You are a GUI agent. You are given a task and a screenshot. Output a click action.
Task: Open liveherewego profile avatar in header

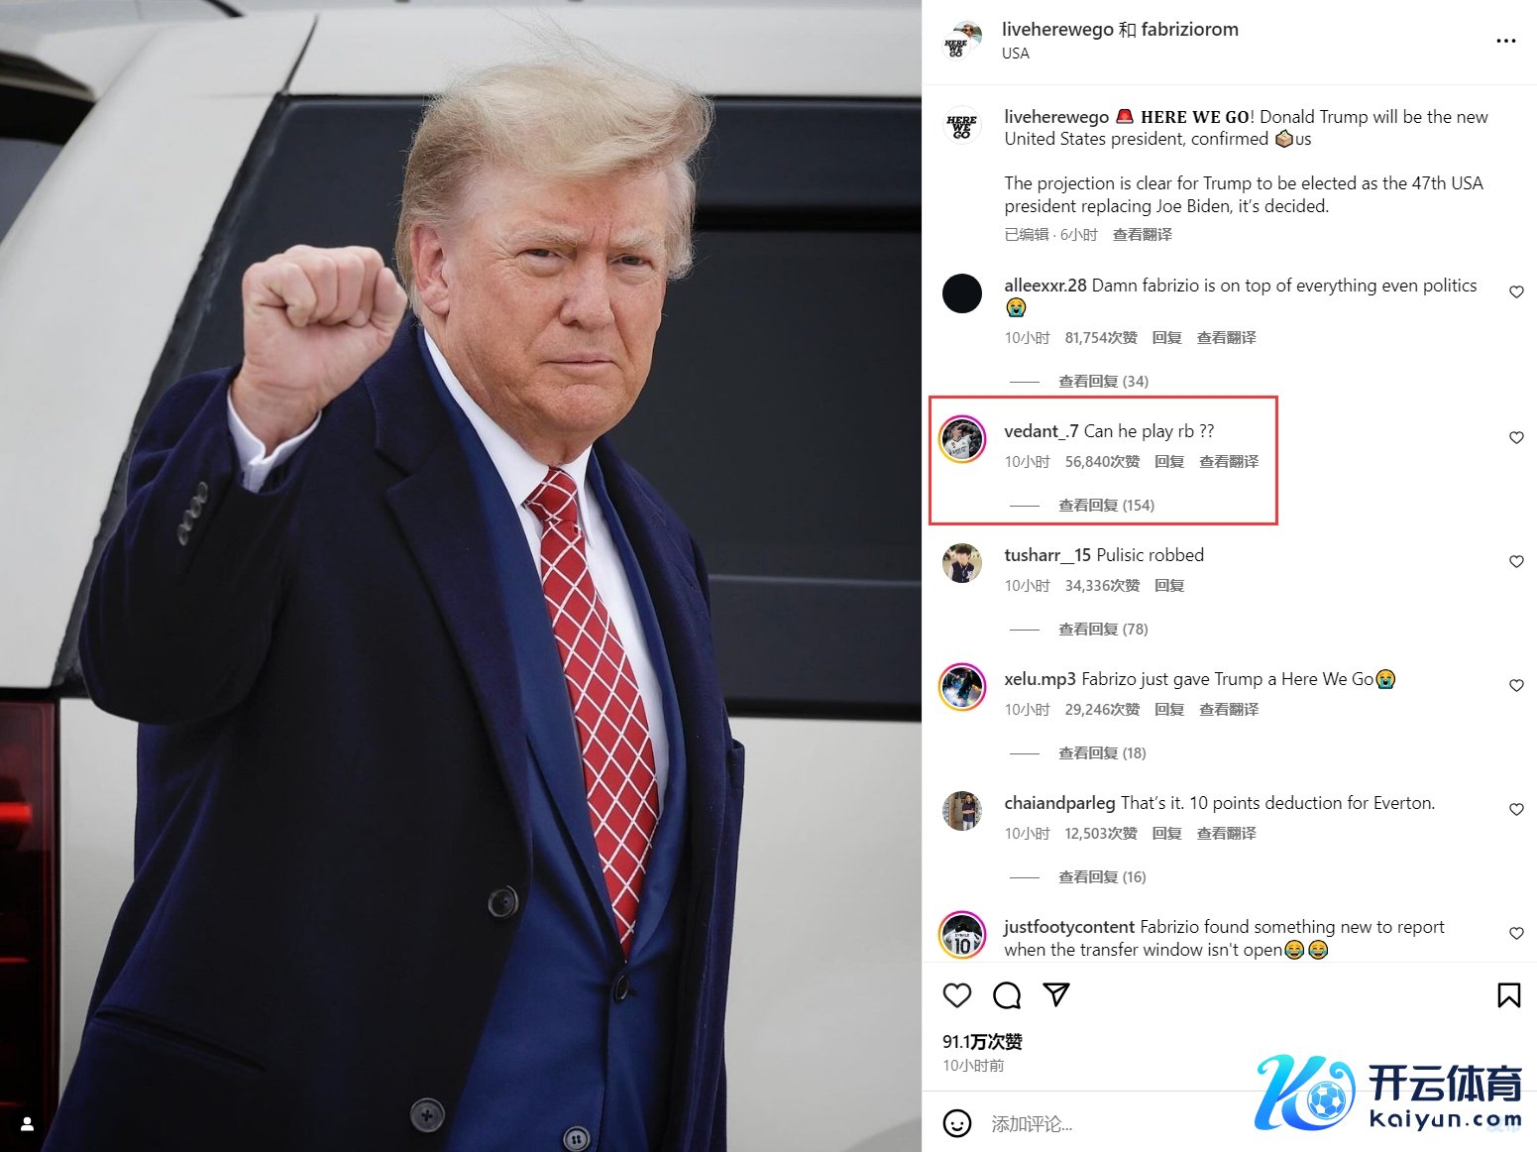pos(961,41)
